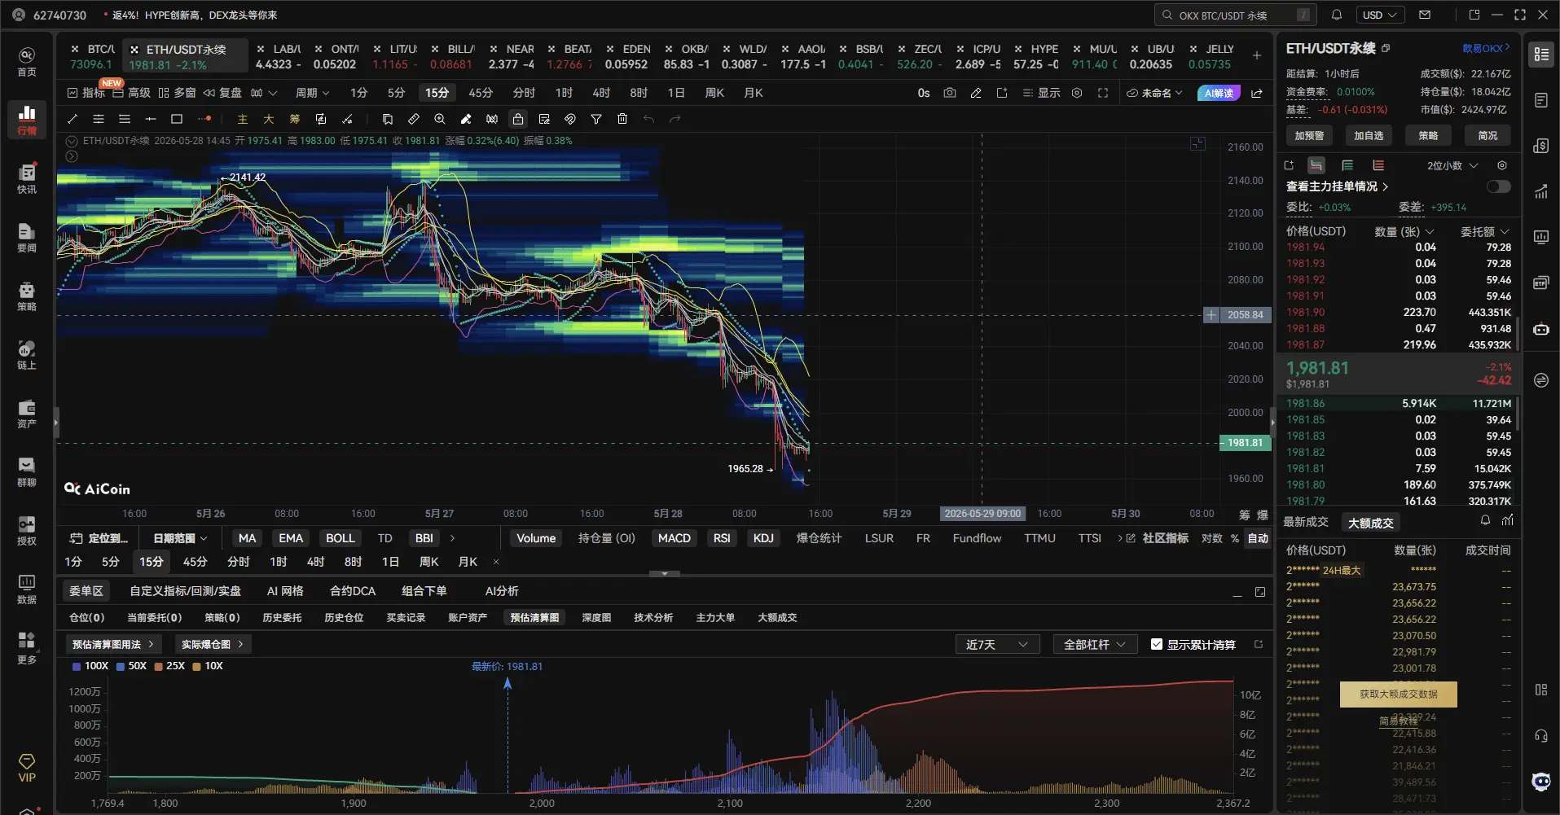
Task: Take a chart screenshot with camera icon
Action: tap(950, 93)
